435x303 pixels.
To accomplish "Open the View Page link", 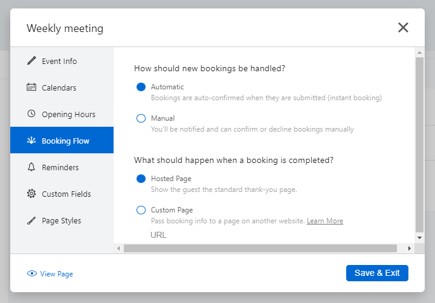I will (x=56, y=274).
